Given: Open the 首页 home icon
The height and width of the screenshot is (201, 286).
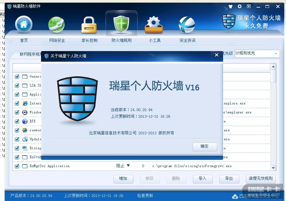Looking at the screenshot, I should click(x=24, y=24).
